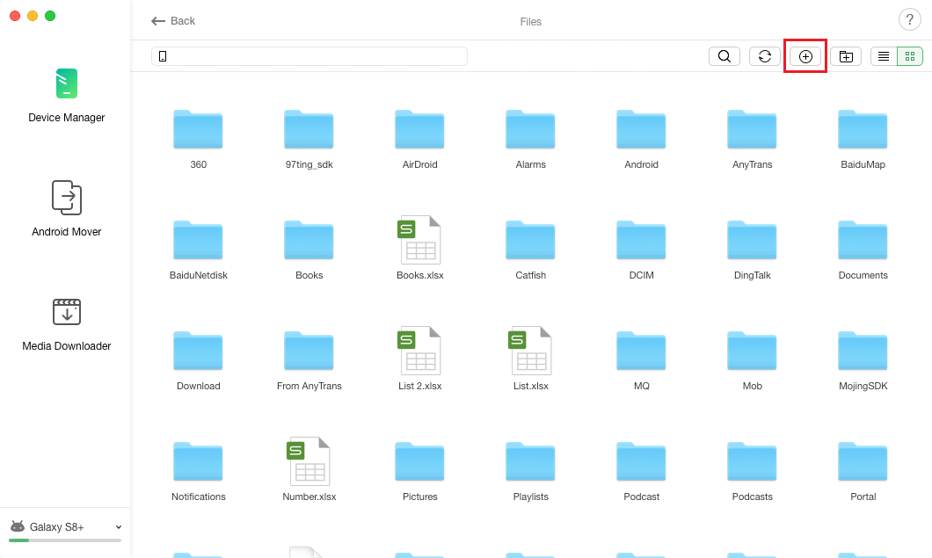
Task: Select the Books.xlsx spreadsheet file
Action: coord(419,240)
